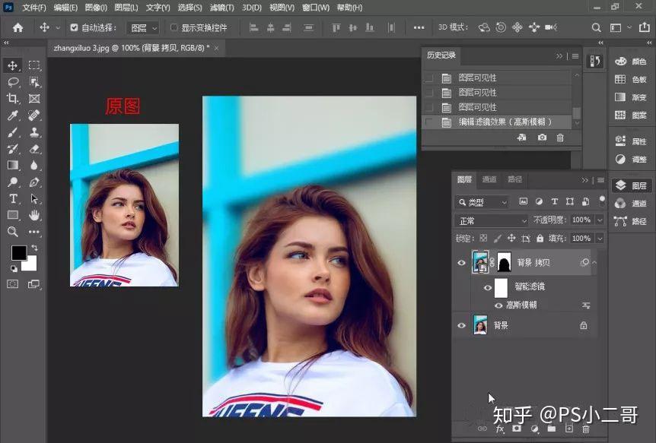Click the 背景 layer thumbnail
The width and height of the screenshot is (656, 443).
tap(480, 325)
